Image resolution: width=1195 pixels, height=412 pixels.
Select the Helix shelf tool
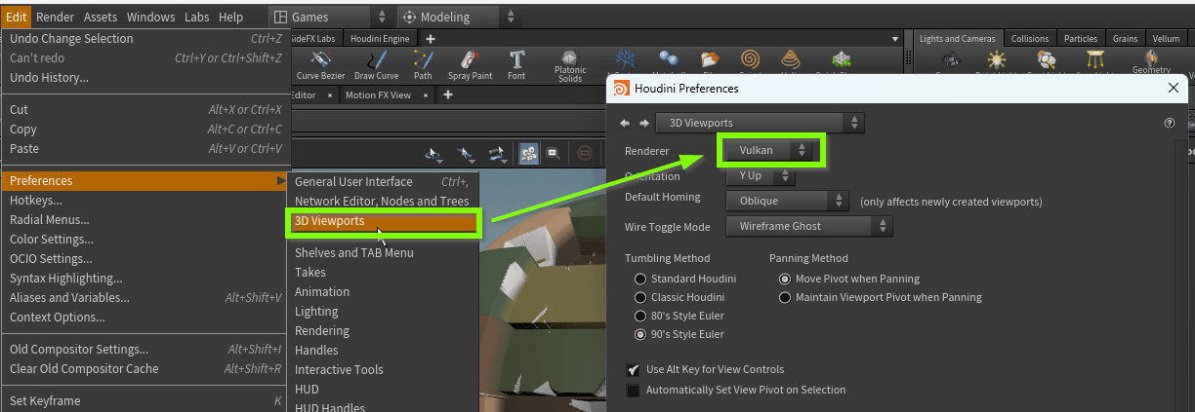point(792,60)
